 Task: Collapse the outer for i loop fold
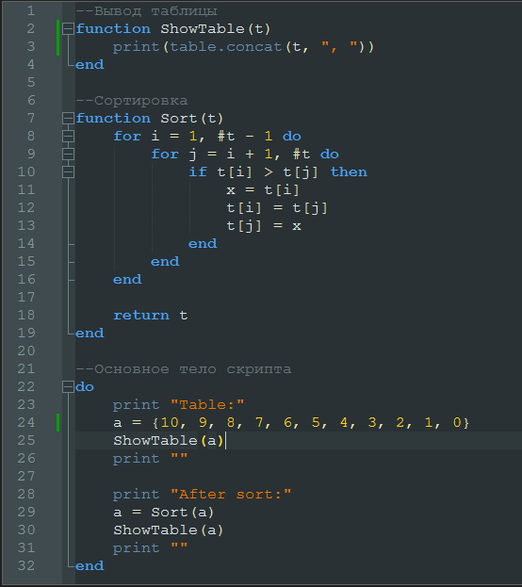[68, 137]
